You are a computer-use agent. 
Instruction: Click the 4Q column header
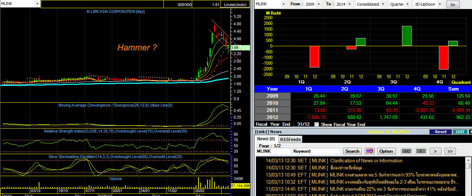pos(417,89)
